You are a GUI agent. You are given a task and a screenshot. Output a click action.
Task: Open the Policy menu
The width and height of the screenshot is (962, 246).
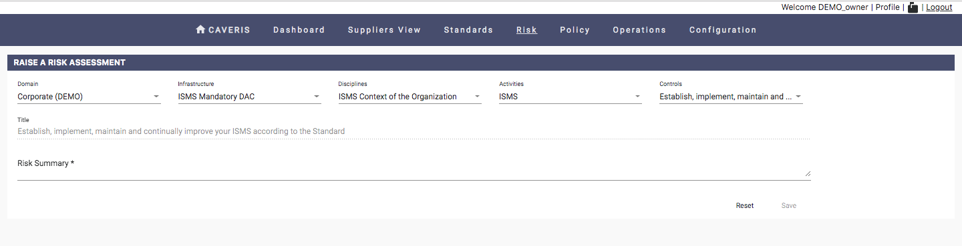[x=575, y=30]
